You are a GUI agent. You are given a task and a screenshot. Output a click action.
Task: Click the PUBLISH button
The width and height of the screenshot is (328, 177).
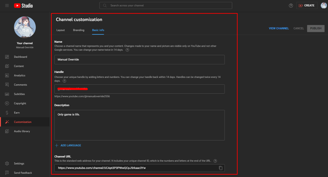click(316, 28)
